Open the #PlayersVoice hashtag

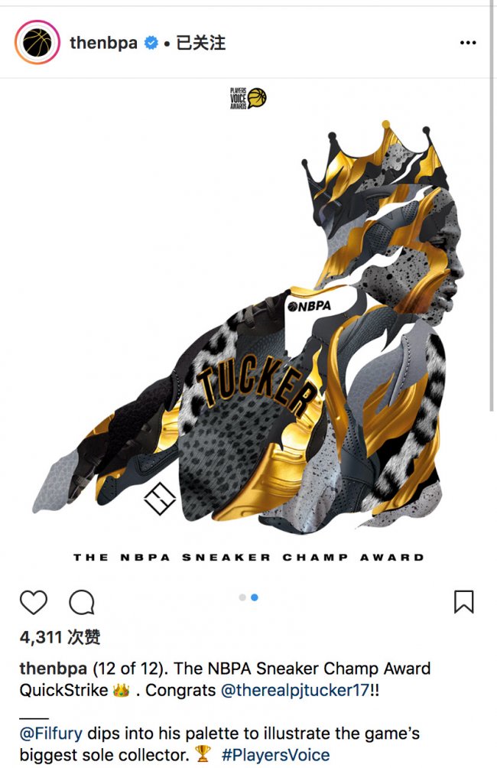pyautogui.click(x=276, y=755)
